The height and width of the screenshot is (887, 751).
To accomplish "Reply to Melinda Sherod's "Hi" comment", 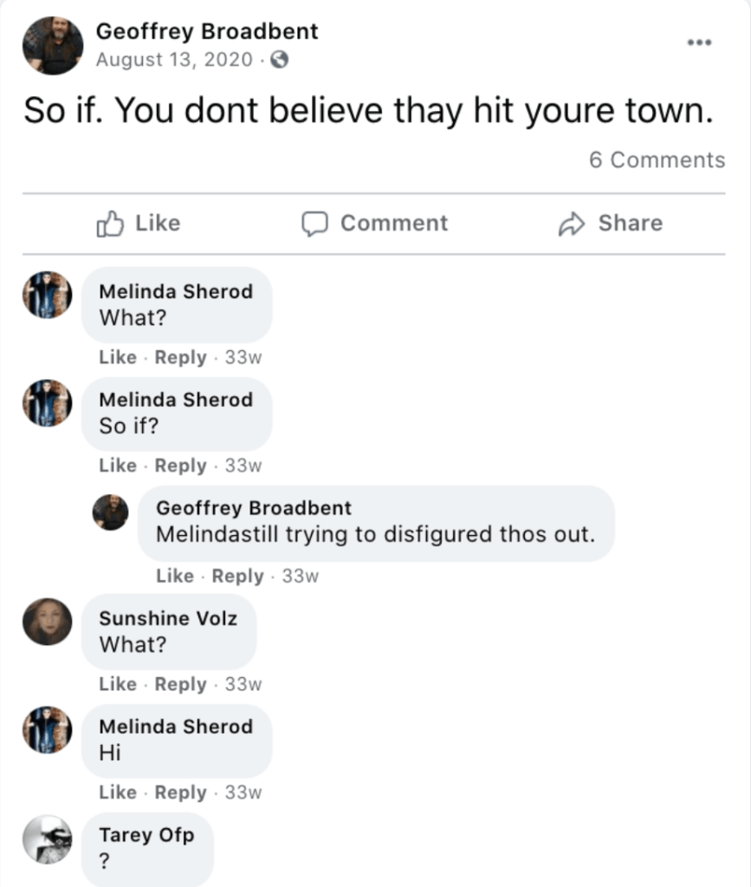I will point(180,792).
